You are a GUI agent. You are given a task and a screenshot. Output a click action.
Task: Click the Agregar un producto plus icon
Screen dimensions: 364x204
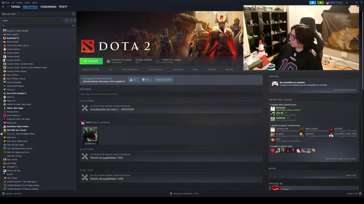[3, 194]
